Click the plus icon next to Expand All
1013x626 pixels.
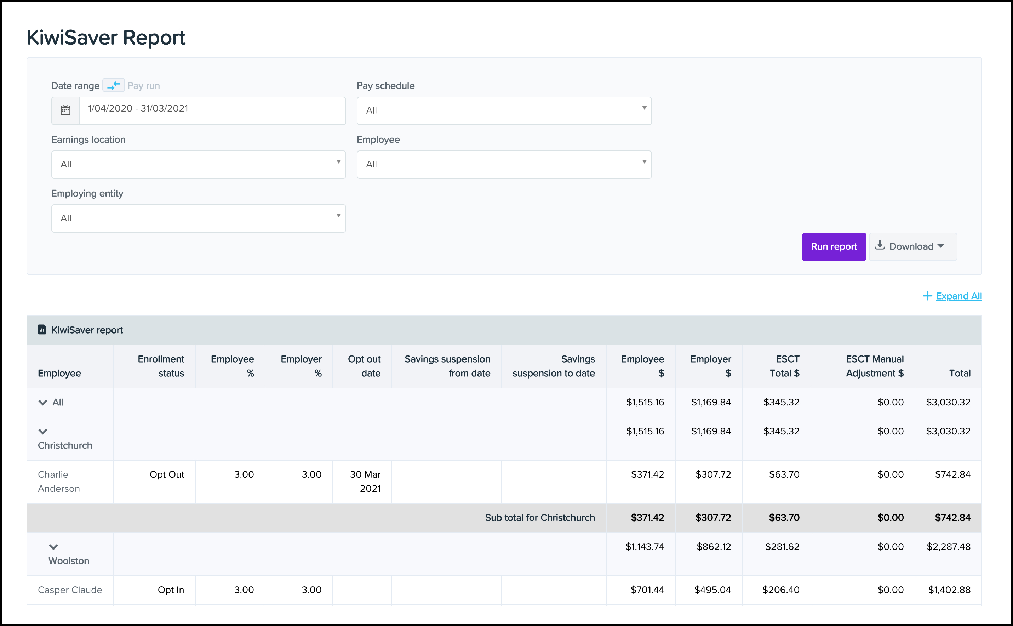[x=927, y=296]
